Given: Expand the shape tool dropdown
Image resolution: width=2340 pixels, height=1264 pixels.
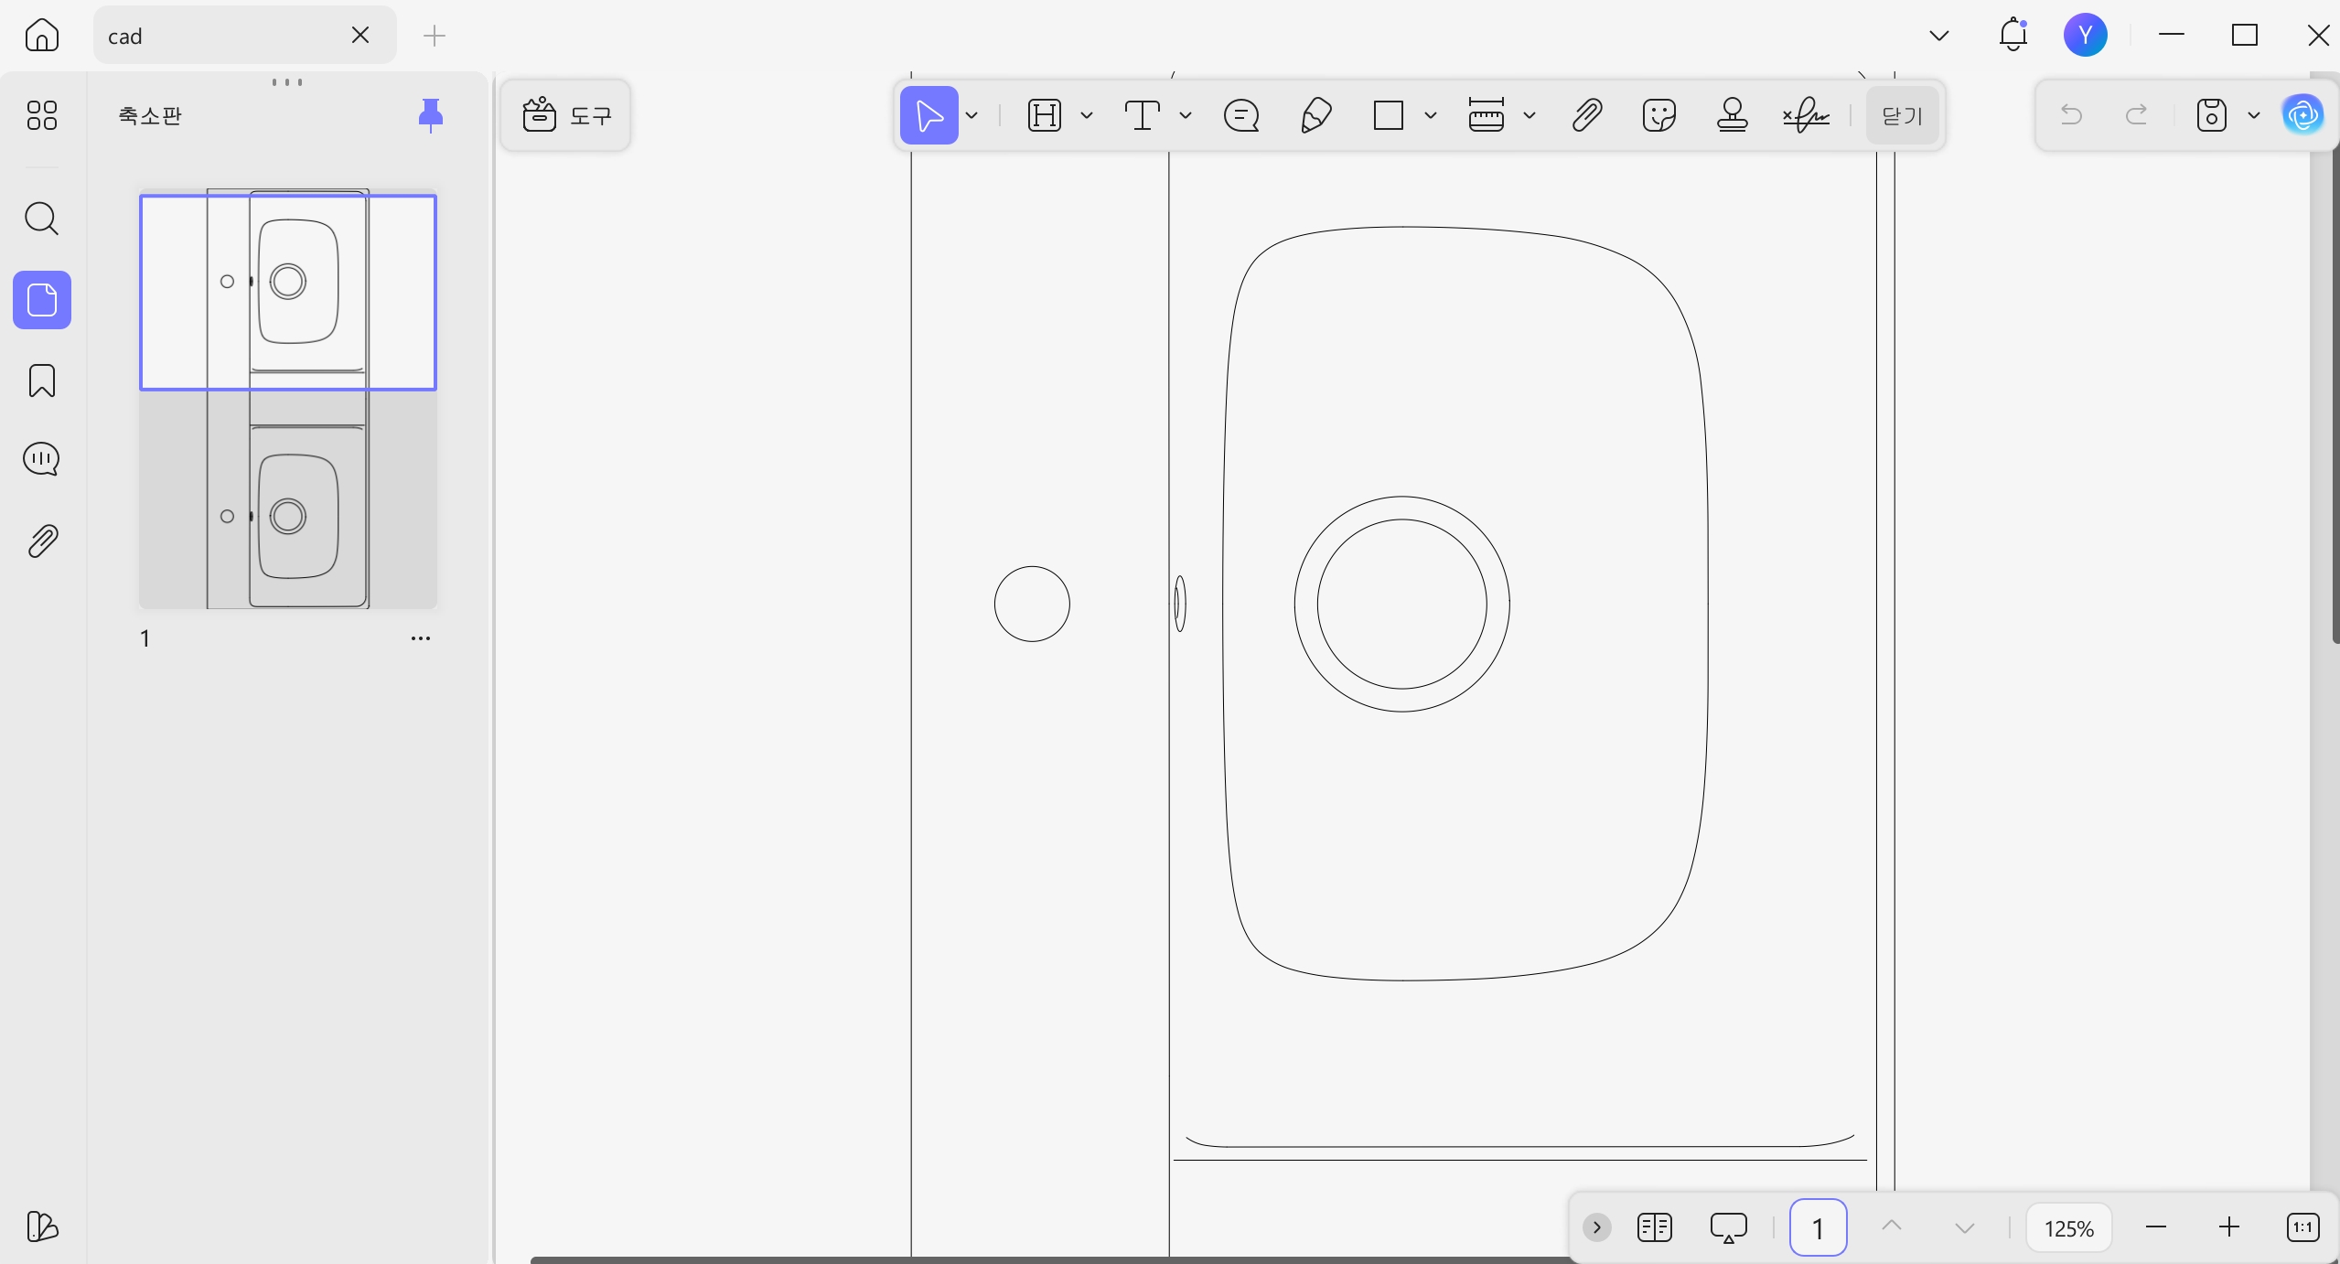Looking at the screenshot, I should coord(1431,115).
